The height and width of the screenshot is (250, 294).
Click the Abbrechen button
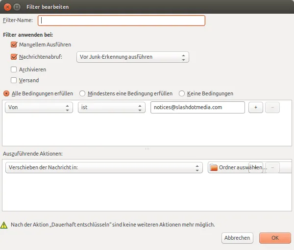coord(237,238)
